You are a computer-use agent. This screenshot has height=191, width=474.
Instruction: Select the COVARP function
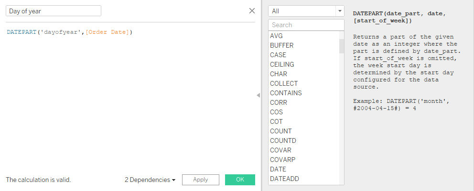(282, 160)
